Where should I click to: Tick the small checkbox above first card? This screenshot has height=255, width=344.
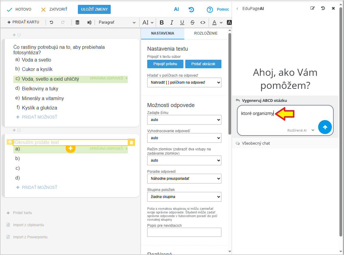tap(19, 35)
